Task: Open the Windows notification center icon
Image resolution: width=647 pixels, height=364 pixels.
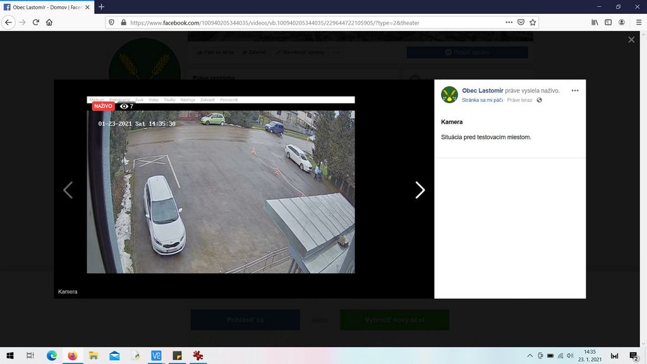Action: [634, 356]
